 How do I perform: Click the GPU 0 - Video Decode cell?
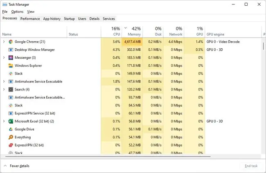(223, 42)
